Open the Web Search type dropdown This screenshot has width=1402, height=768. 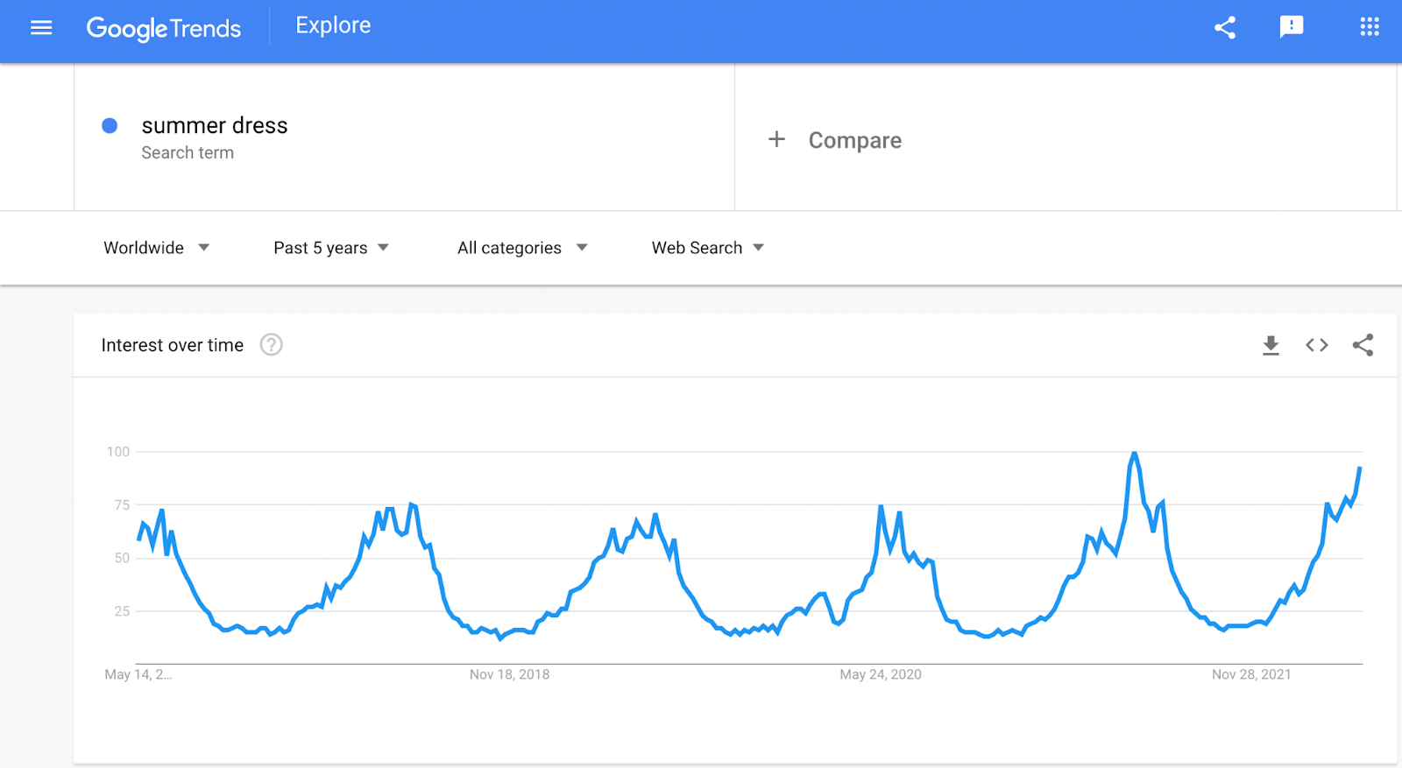[x=708, y=248]
